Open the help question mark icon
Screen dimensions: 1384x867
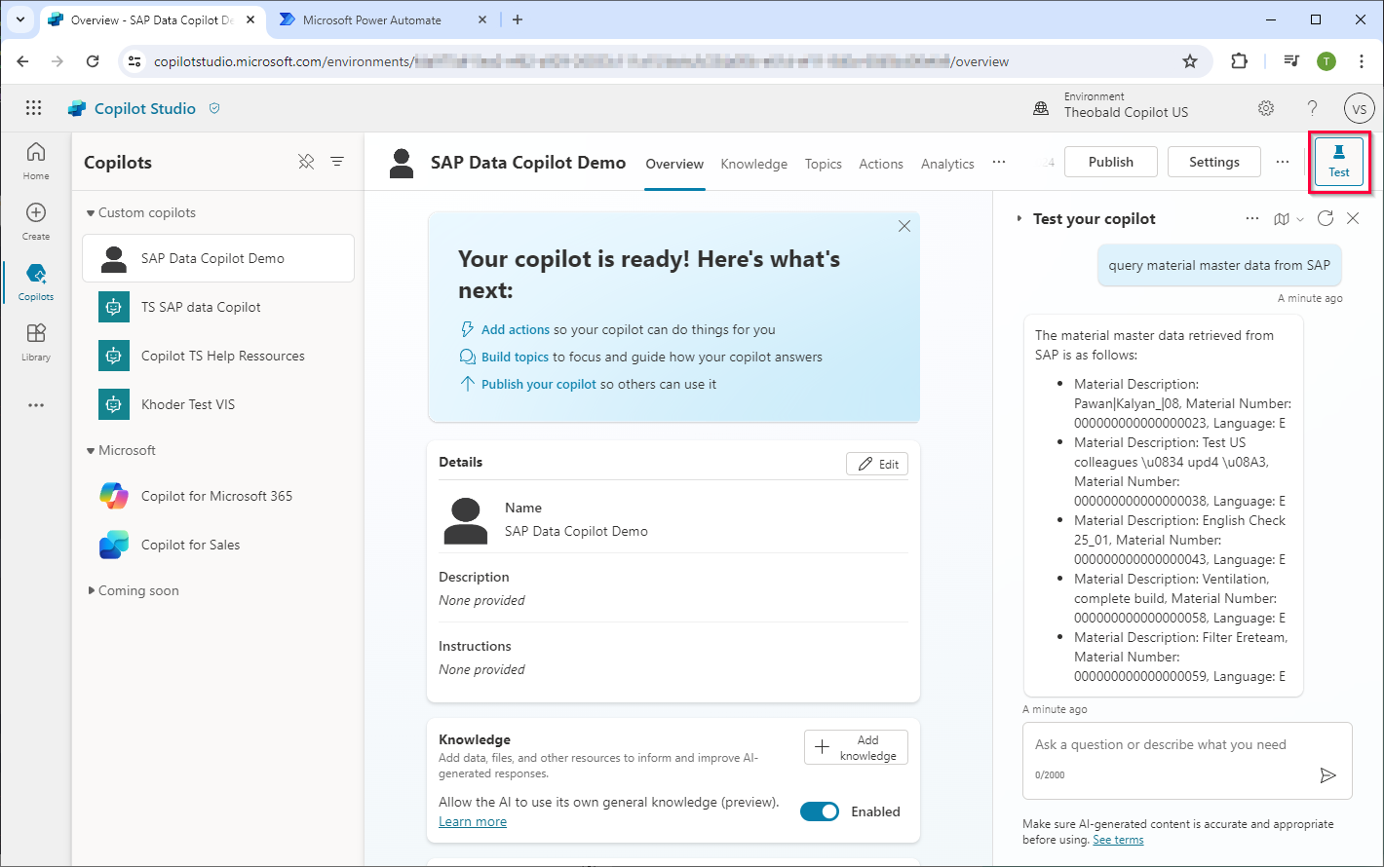[1313, 108]
